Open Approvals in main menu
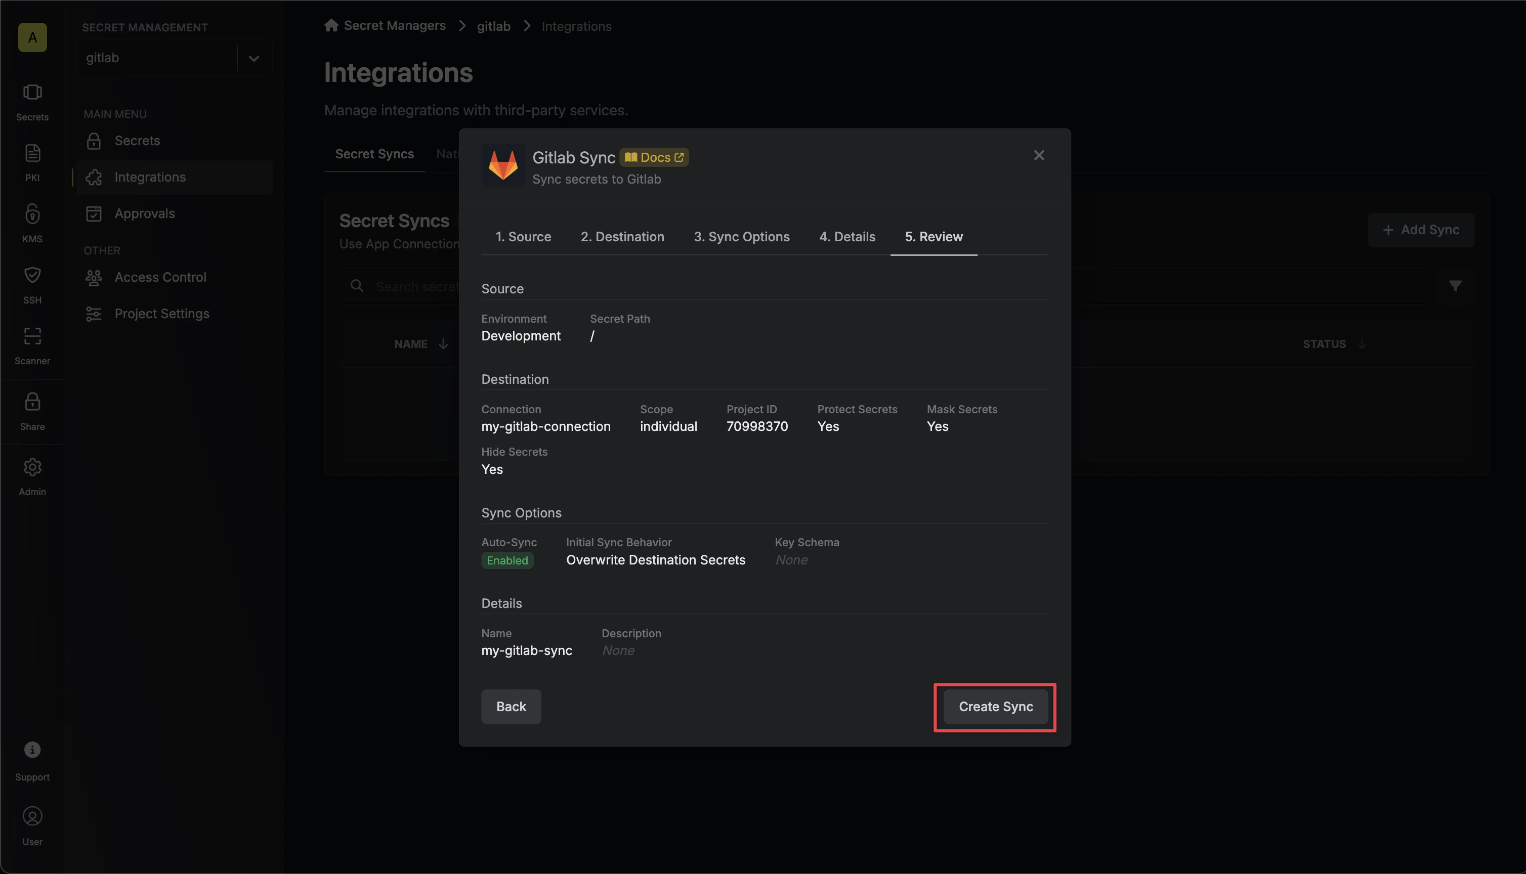Image resolution: width=1526 pixels, height=874 pixels. 174,214
